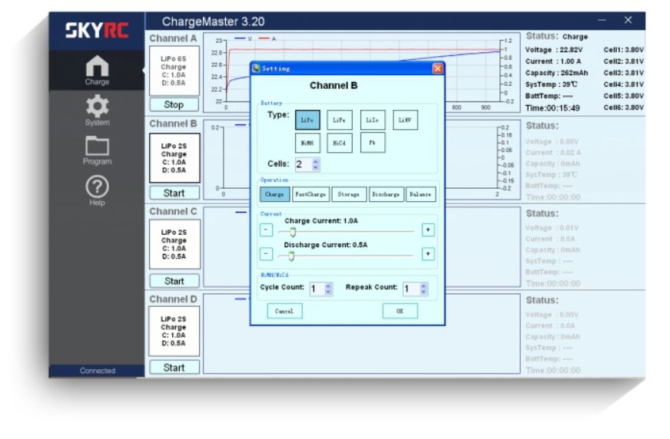670x439 pixels.
Task: Click Cancel in the Setting dialog
Action: 284,311
